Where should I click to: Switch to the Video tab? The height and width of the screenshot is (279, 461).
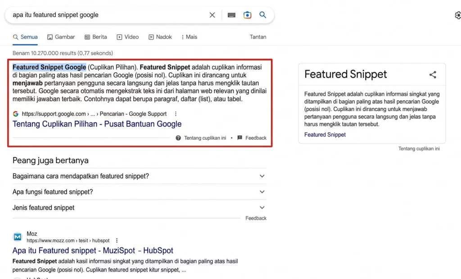[x=127, y=37]
